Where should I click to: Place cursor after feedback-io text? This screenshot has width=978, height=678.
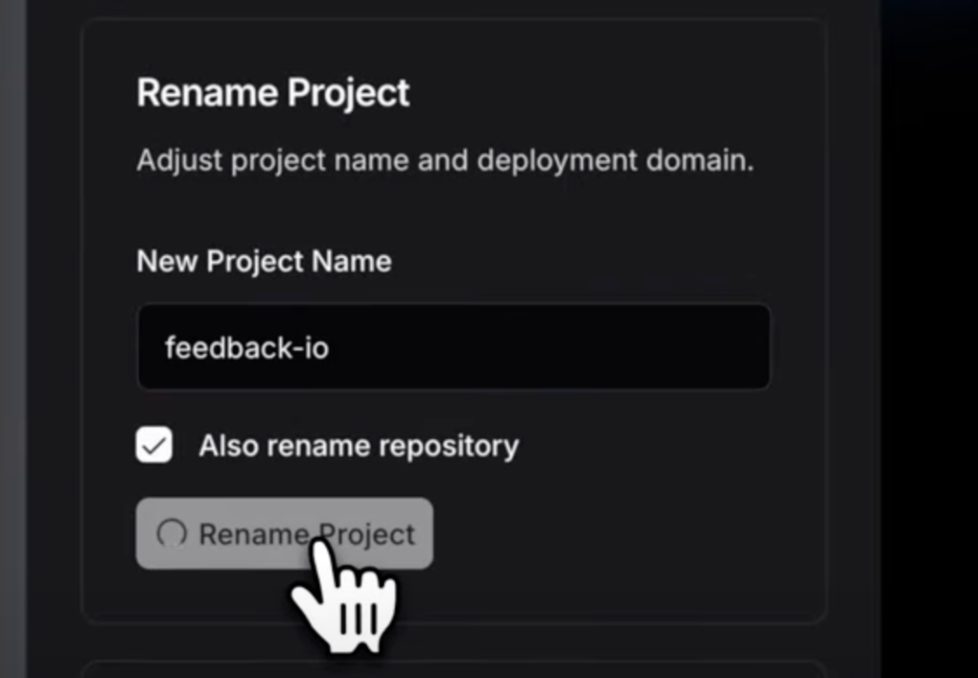coord(330,348)
